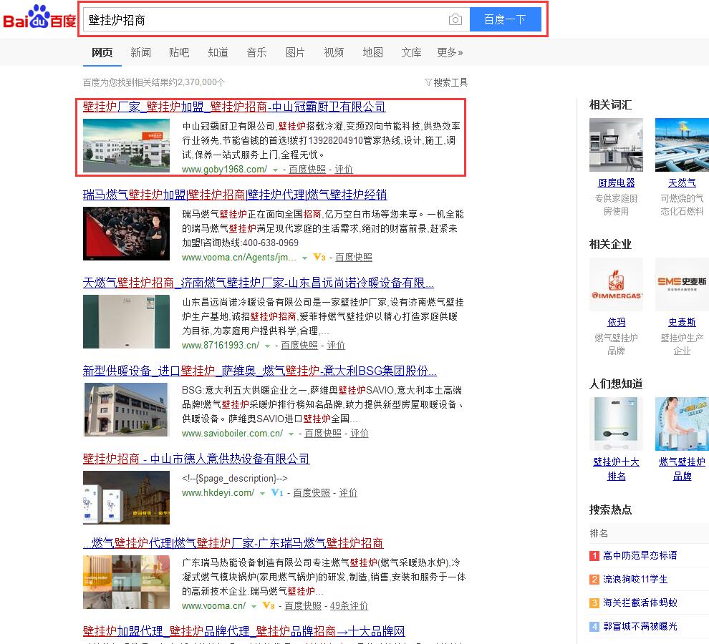
Task: Click the SME 史麦斯 brand logo
Action: 681,284
